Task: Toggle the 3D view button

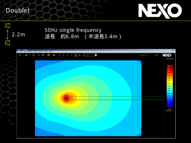Action: (x=72, y=55)
